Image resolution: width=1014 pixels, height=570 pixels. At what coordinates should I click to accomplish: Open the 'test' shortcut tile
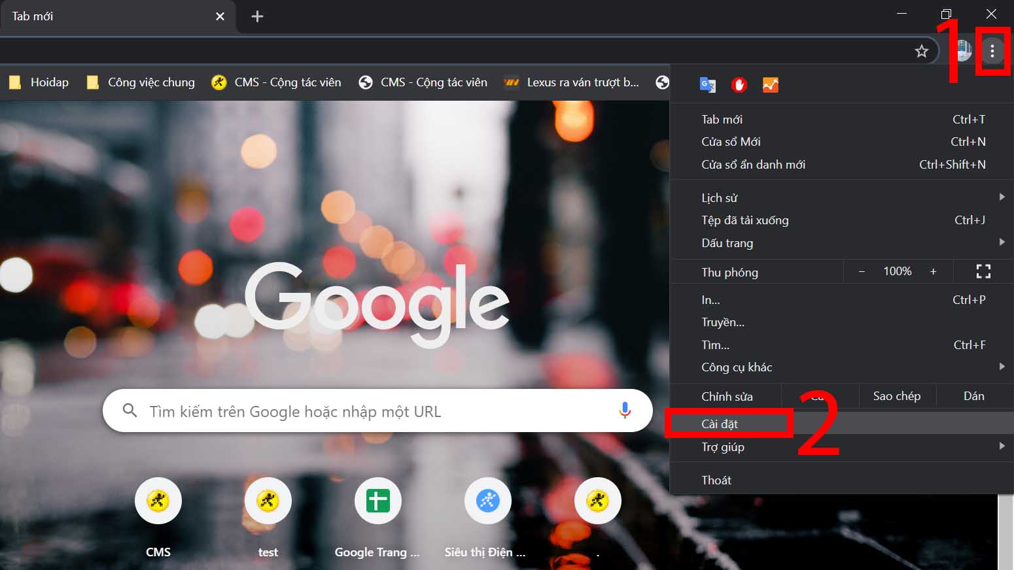point(268,517)
